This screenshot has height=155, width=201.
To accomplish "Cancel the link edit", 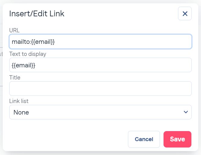I will 144,139.
